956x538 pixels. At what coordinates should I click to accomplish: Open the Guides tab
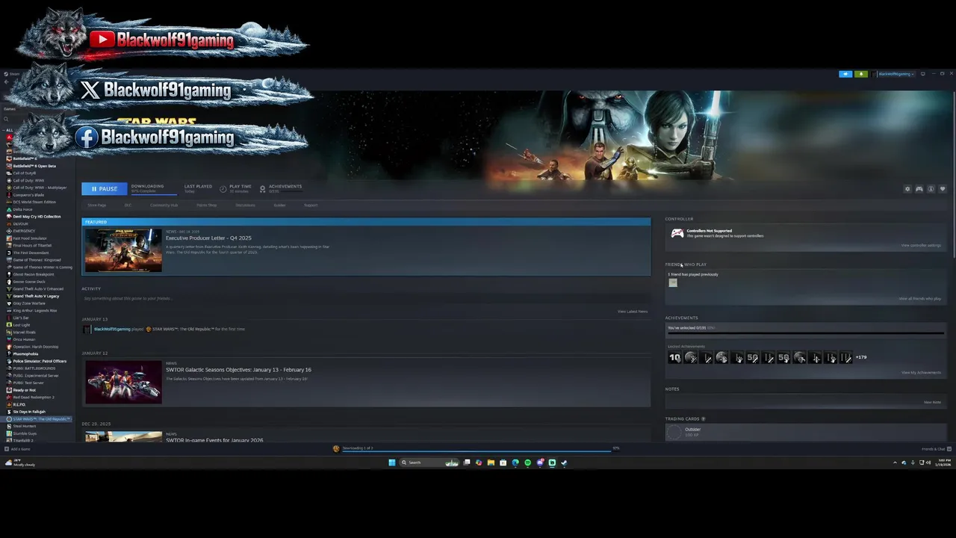pyautogui.click(x=279, y=205)
